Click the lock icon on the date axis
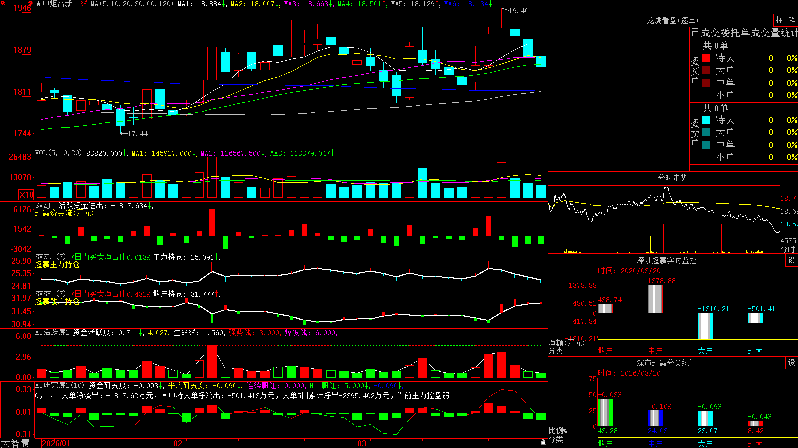This screenshot has height=448, width=798. [543, 442]
